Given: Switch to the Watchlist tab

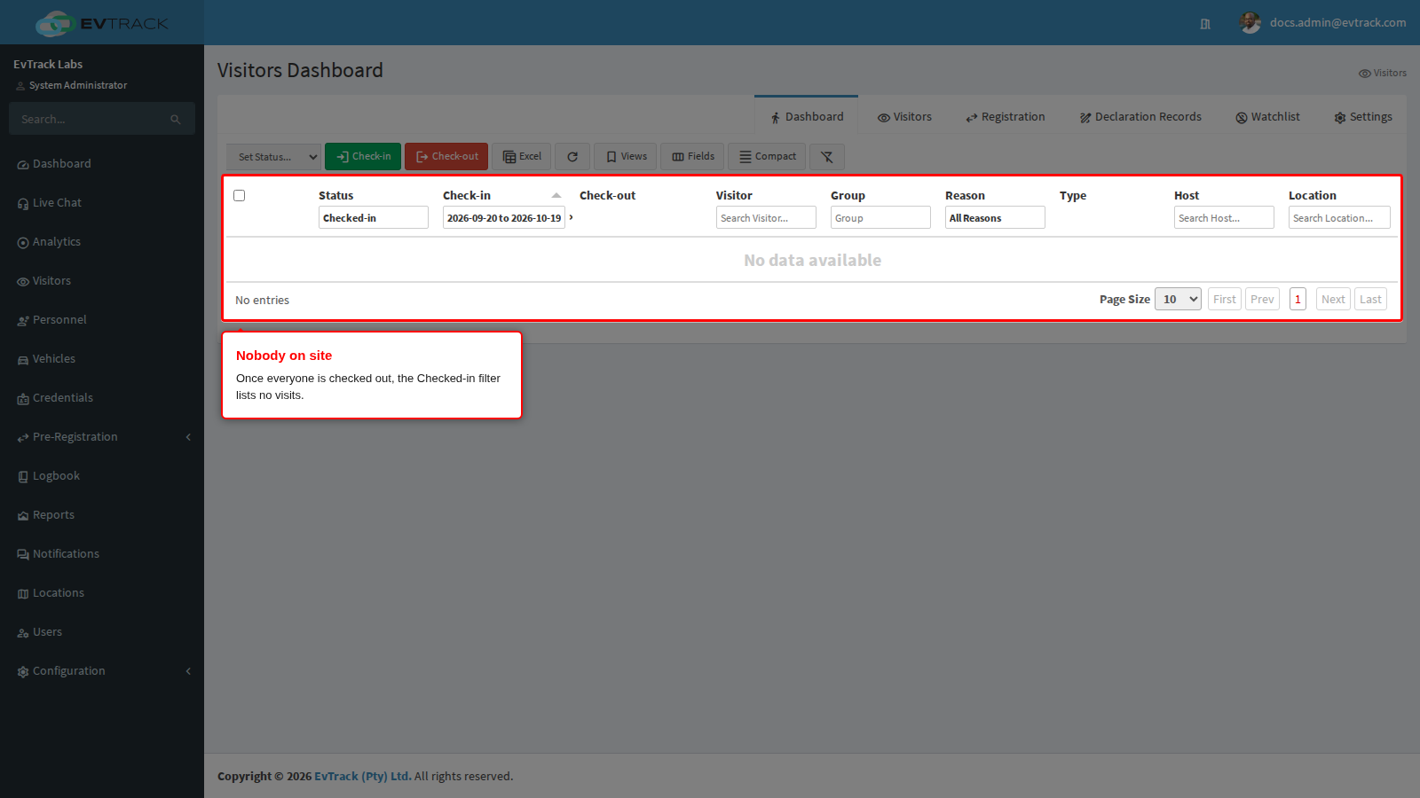Looking at the screenshot, I should coord(1267,117).
